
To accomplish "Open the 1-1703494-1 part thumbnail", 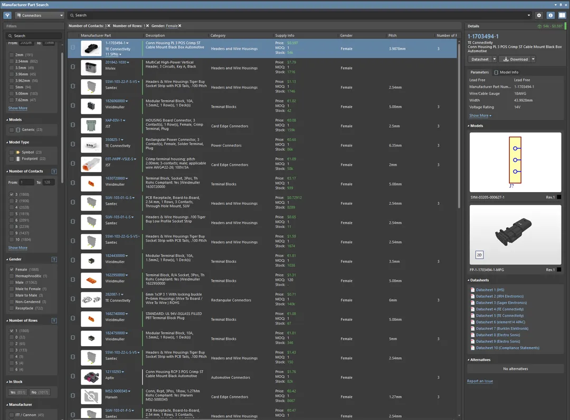I will (91, 49).
